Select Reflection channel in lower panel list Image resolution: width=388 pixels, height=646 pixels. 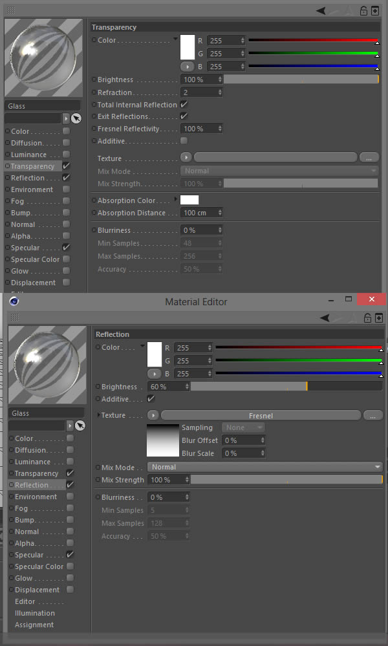pos(31,485)
